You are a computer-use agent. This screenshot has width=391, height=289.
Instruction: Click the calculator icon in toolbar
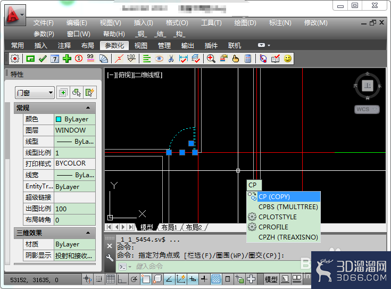click(x=248, y=59)
